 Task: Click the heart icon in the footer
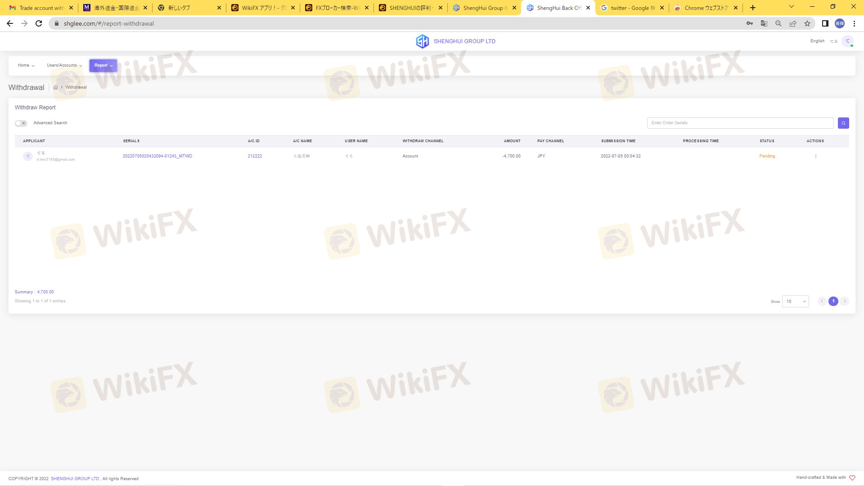click(852, 478)
